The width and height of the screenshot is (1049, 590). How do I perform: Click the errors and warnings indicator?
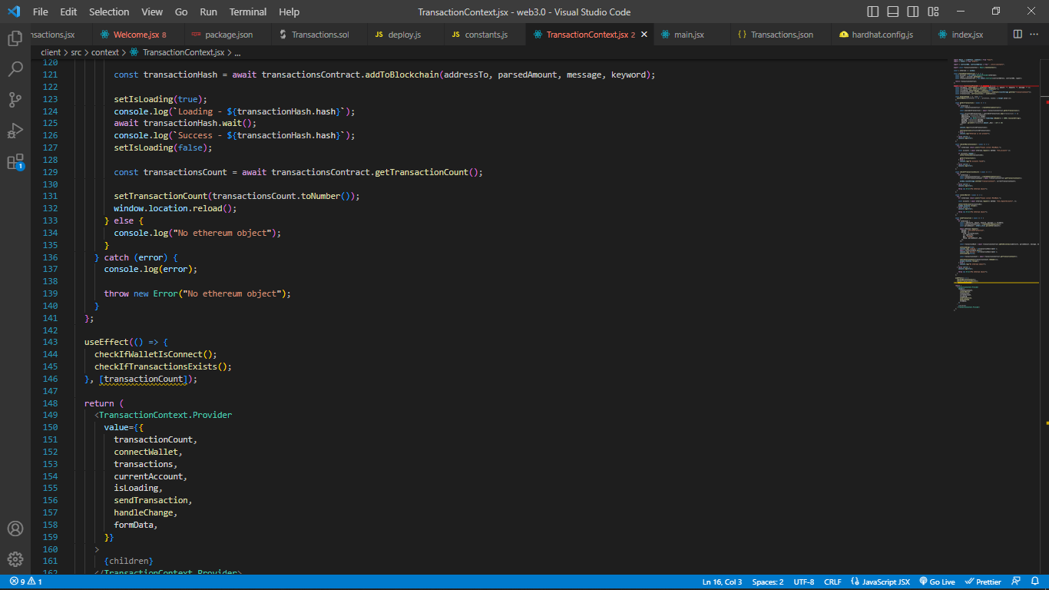click(23, 582)
